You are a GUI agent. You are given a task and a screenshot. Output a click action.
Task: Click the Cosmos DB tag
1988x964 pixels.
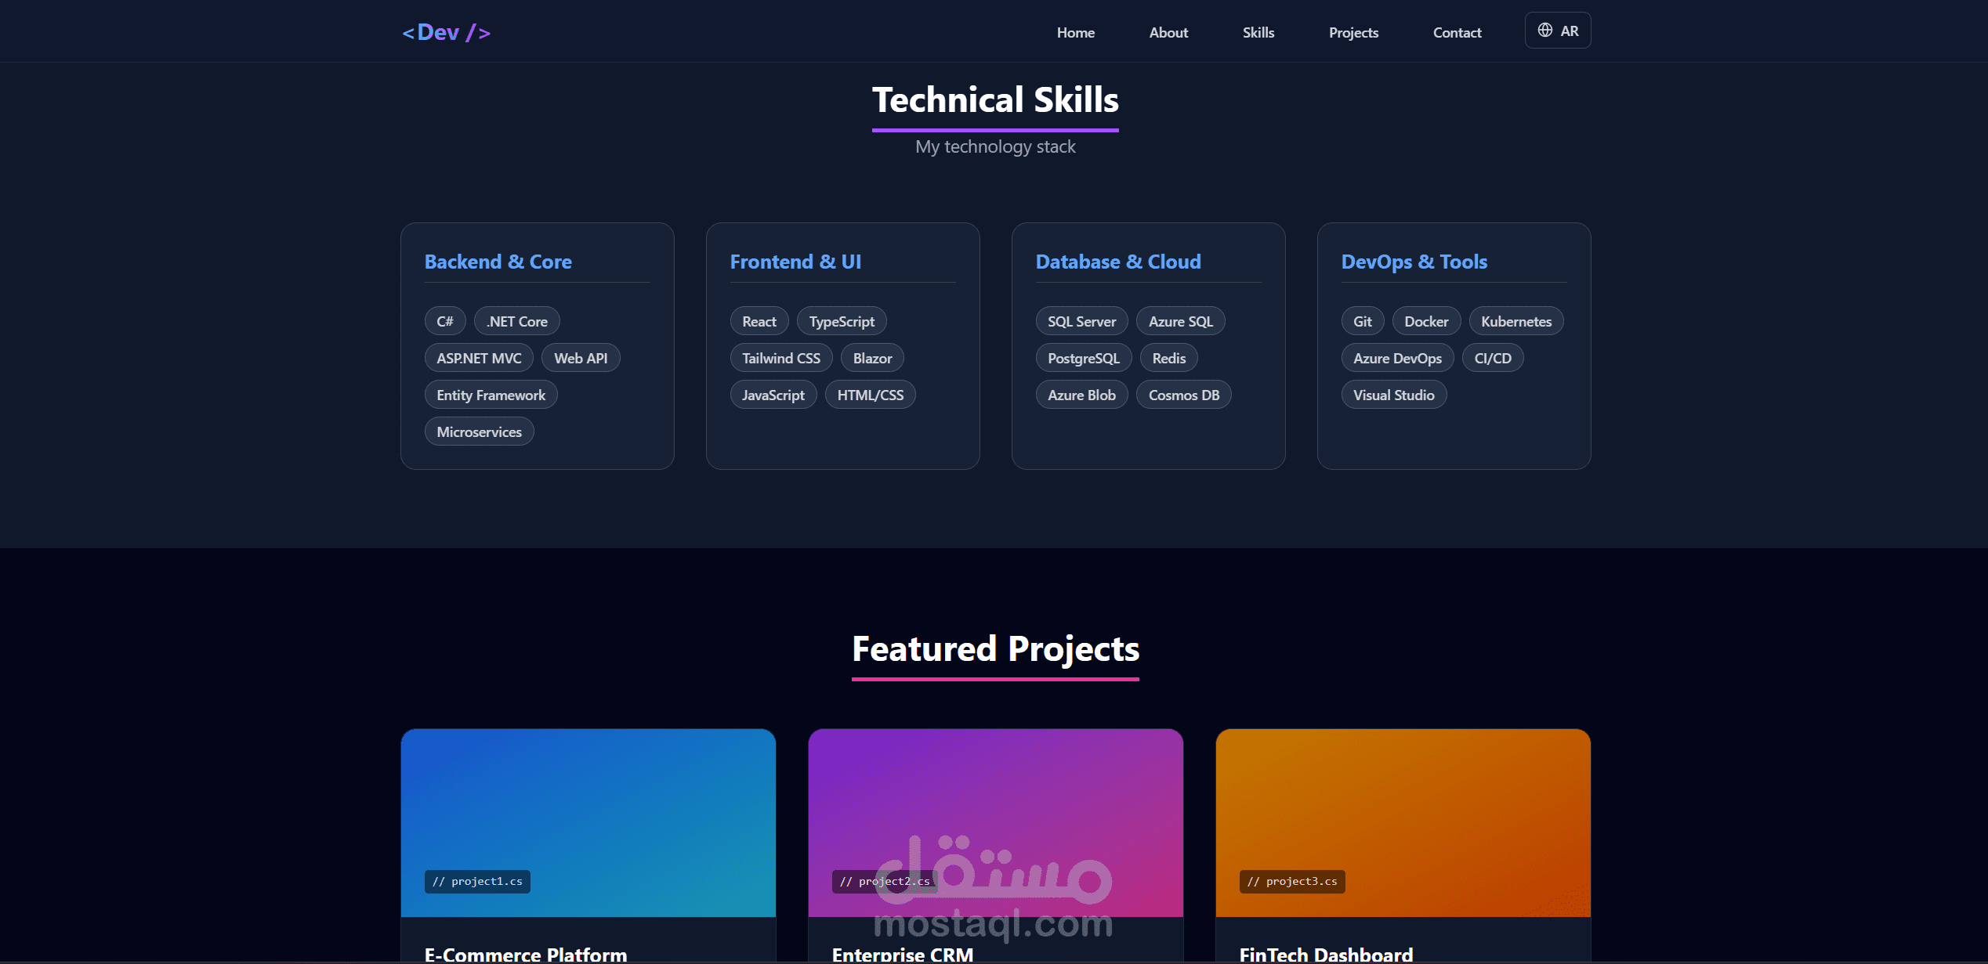(1183, 395)
